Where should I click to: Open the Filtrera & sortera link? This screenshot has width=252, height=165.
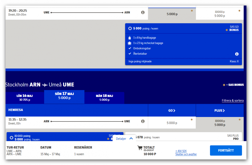232,100
